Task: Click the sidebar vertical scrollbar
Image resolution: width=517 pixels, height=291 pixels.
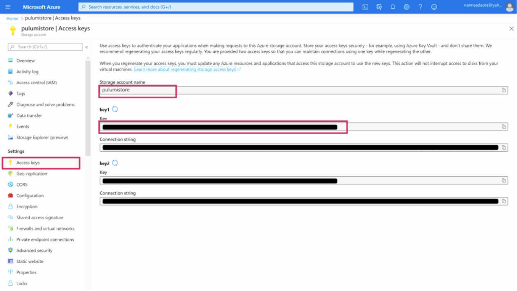Action: pyautogui.click(x=88, y=109)
